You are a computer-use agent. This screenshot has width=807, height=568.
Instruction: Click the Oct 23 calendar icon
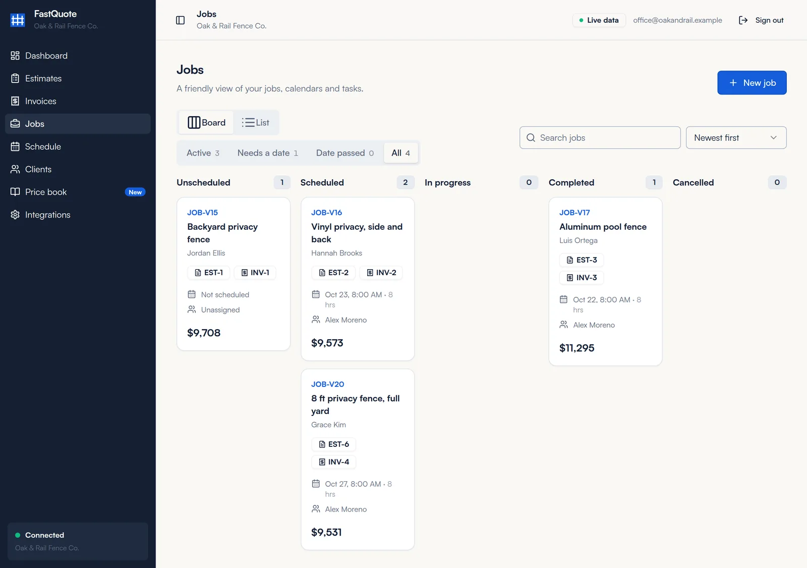coord(316,294)
